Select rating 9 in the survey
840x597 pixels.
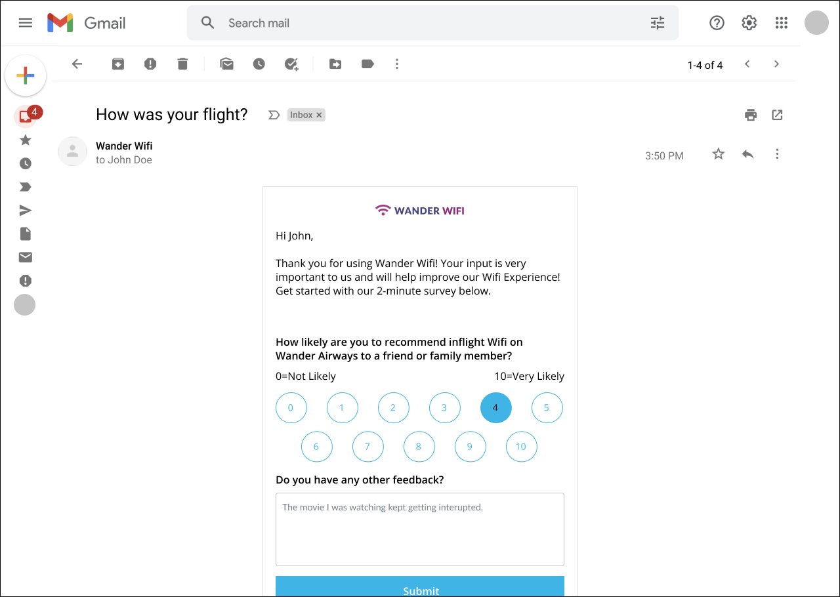[x=470, y=447]
